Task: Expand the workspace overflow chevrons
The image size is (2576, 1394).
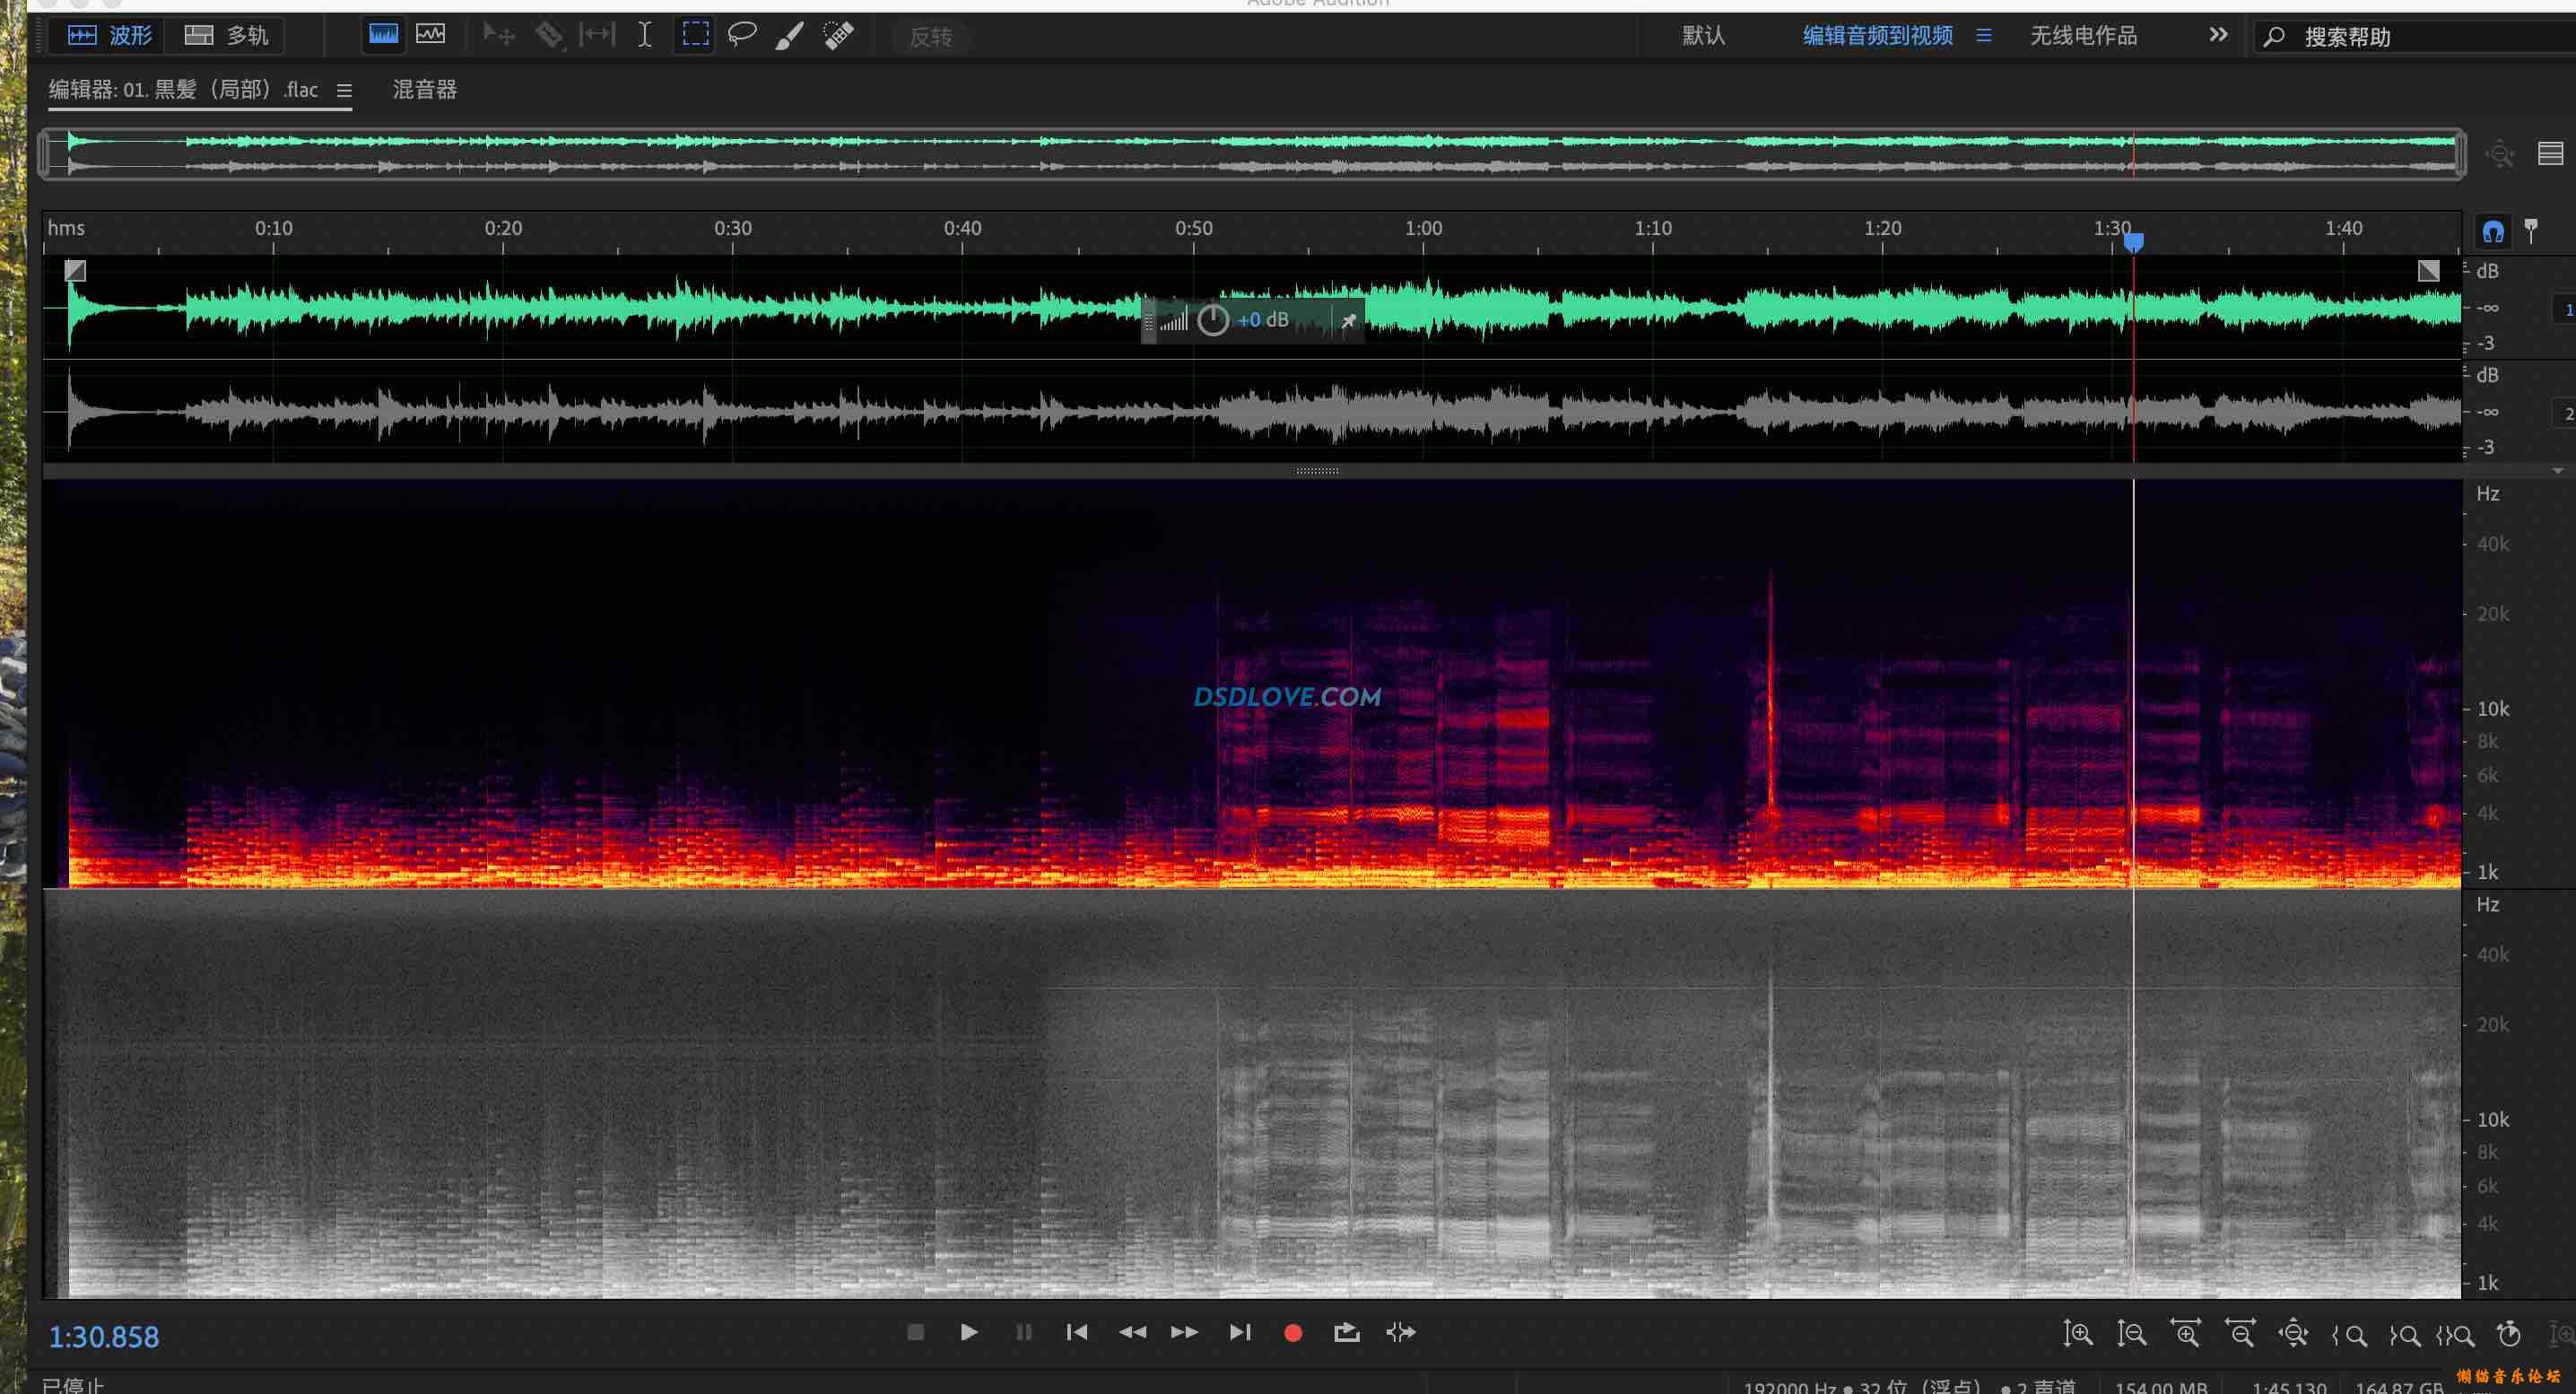Action: click(2218, 35)
